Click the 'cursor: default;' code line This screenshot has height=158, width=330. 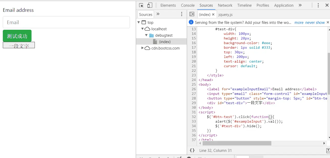click(x=241, y=66)
